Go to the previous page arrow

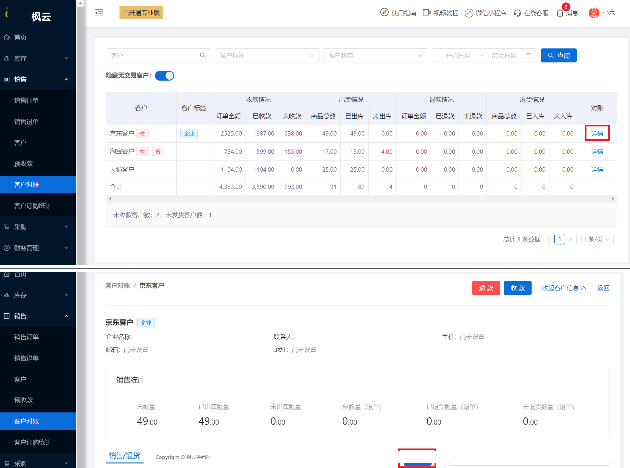click(549, 240)
